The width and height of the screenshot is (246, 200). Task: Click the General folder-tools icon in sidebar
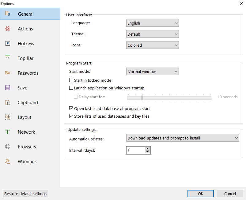[x=8, y=14]
